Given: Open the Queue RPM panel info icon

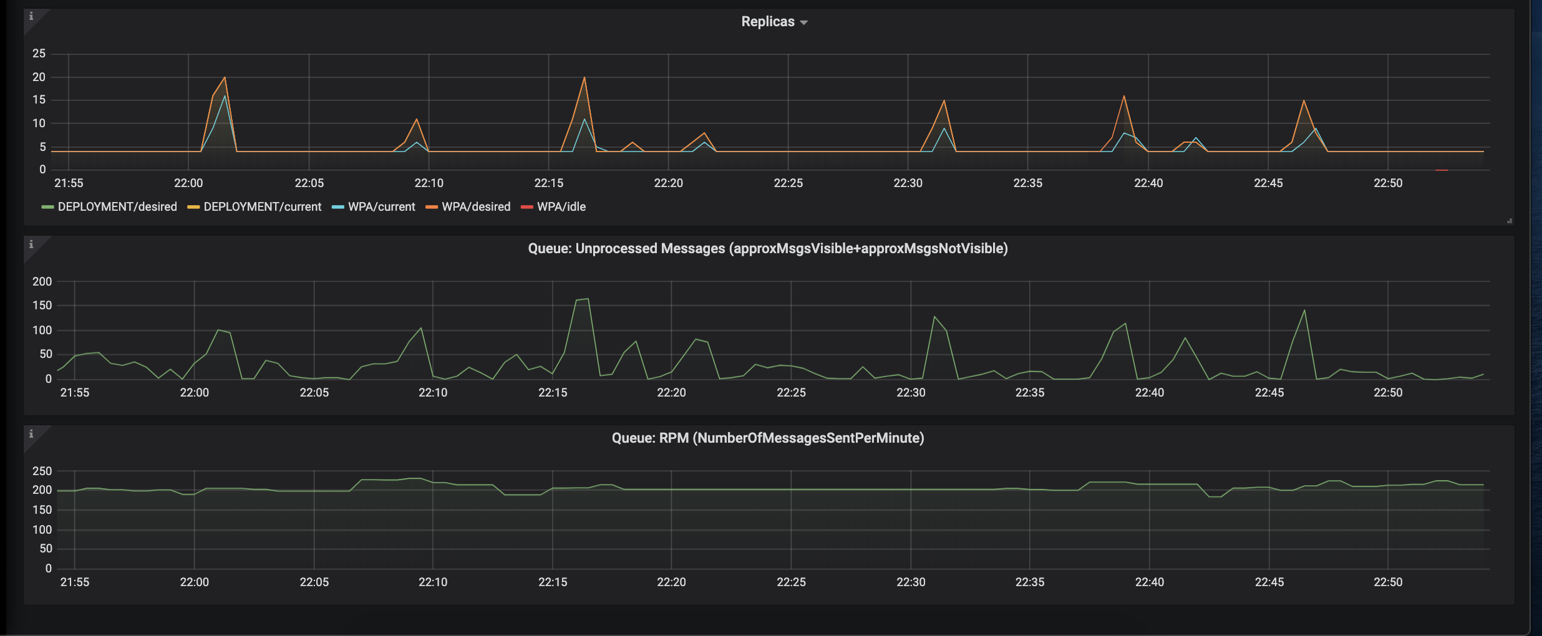Looking at the screenshot, I should coord(31,434).
